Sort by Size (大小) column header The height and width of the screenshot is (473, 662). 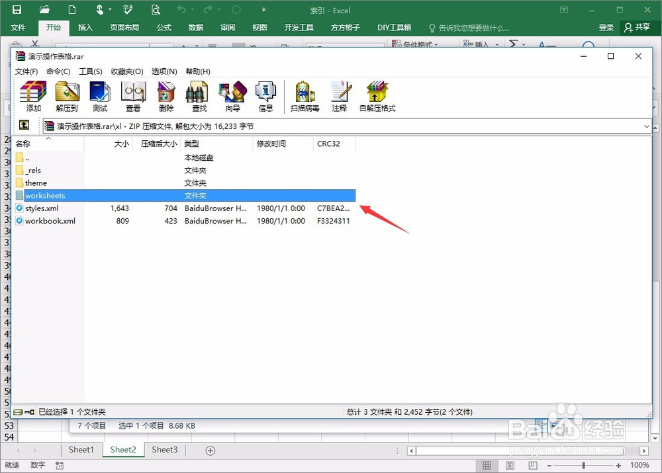coord(109,144)
